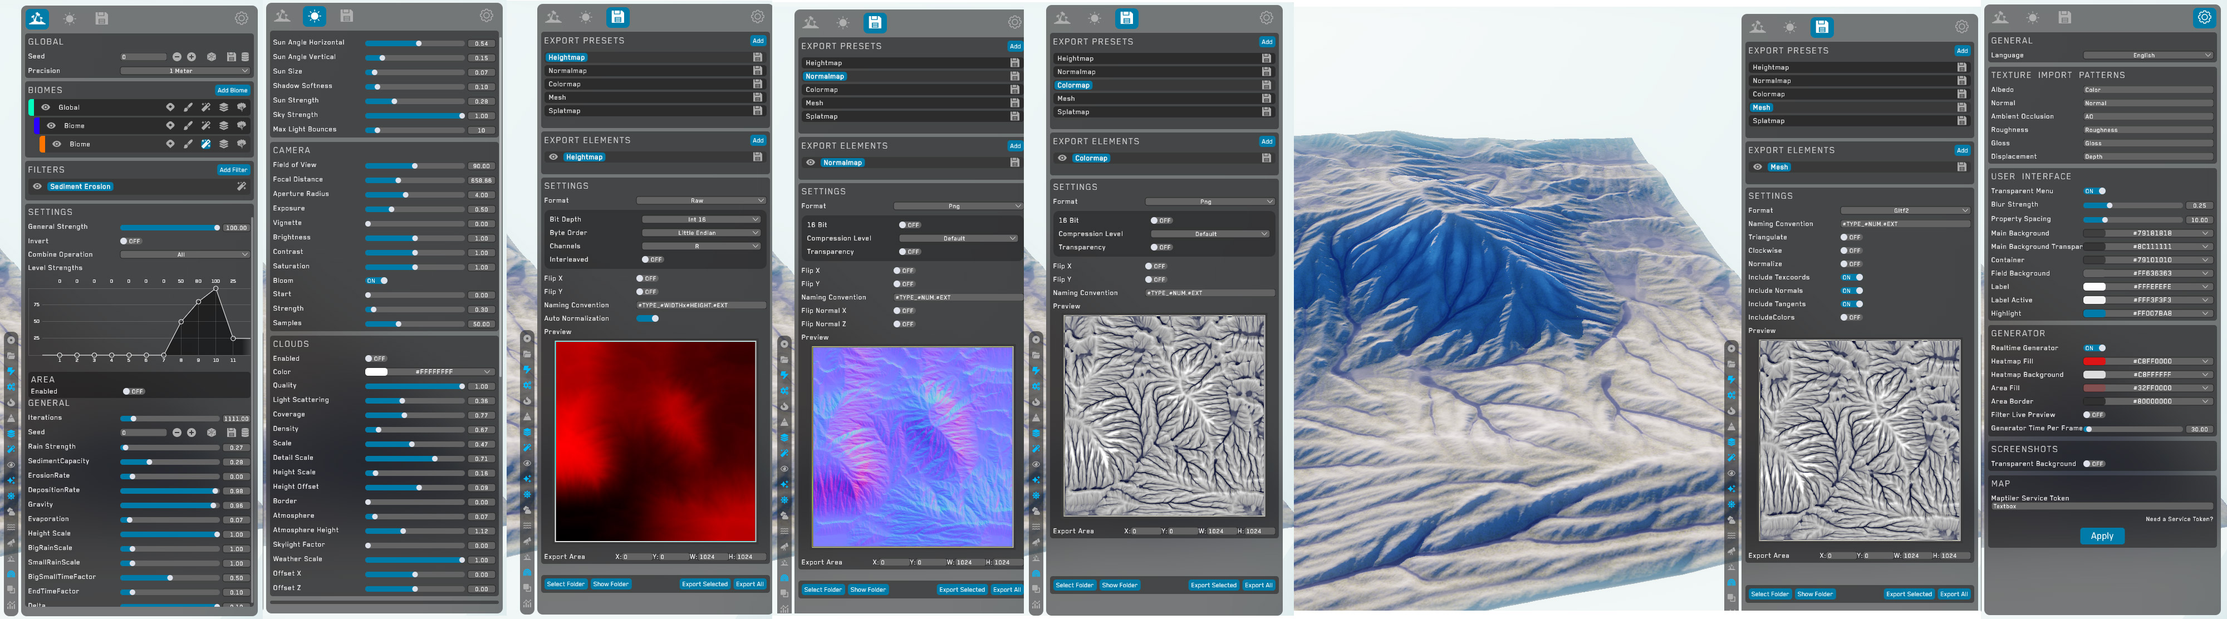The width and height of the screenshot is (2227, 619).
Task: Select the Sediment Erosion filter
Action: (80, 186)
